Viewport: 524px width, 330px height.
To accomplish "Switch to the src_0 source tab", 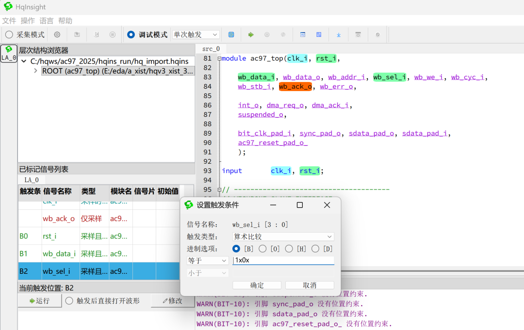I will click(210, 48).
